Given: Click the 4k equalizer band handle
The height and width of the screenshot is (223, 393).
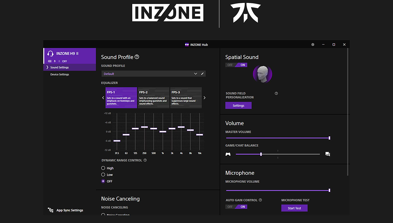Looking at the screenshot, I should [x=181, y=127].
